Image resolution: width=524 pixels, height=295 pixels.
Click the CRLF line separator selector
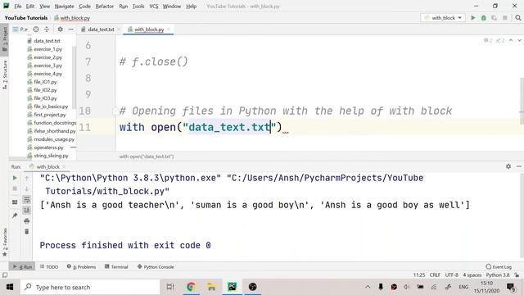(435, 275)
